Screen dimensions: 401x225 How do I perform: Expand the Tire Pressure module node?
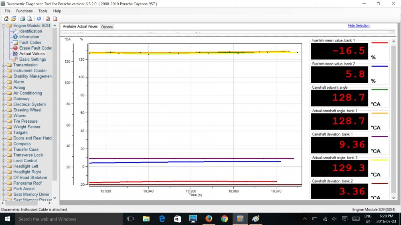[x=4, y=121]
